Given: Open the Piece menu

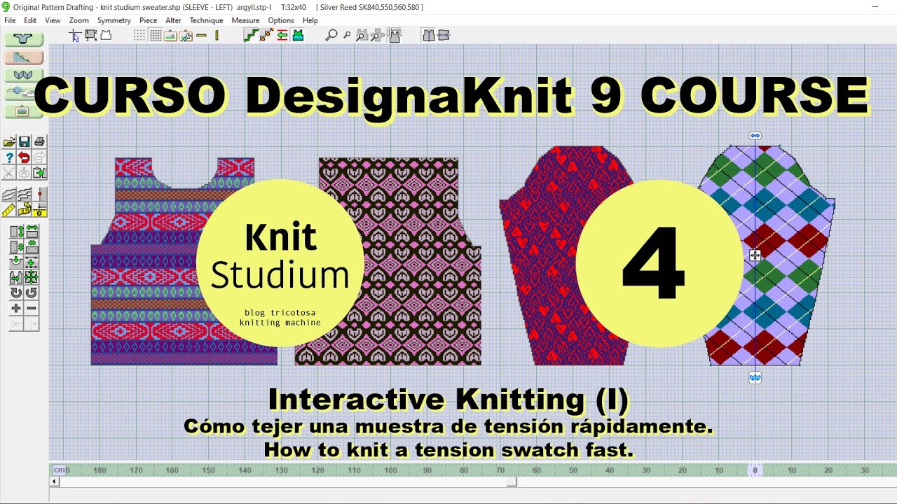Looking at the screenshot, I should coord(148,20).
